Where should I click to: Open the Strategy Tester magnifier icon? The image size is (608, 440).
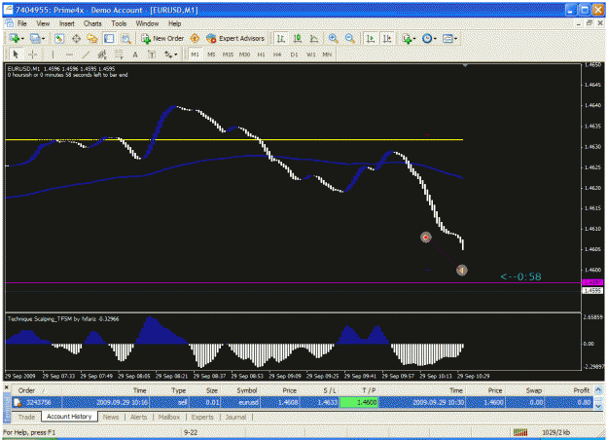[x=125, y=38]
